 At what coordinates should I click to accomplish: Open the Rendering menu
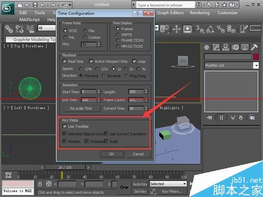point(200,13)
